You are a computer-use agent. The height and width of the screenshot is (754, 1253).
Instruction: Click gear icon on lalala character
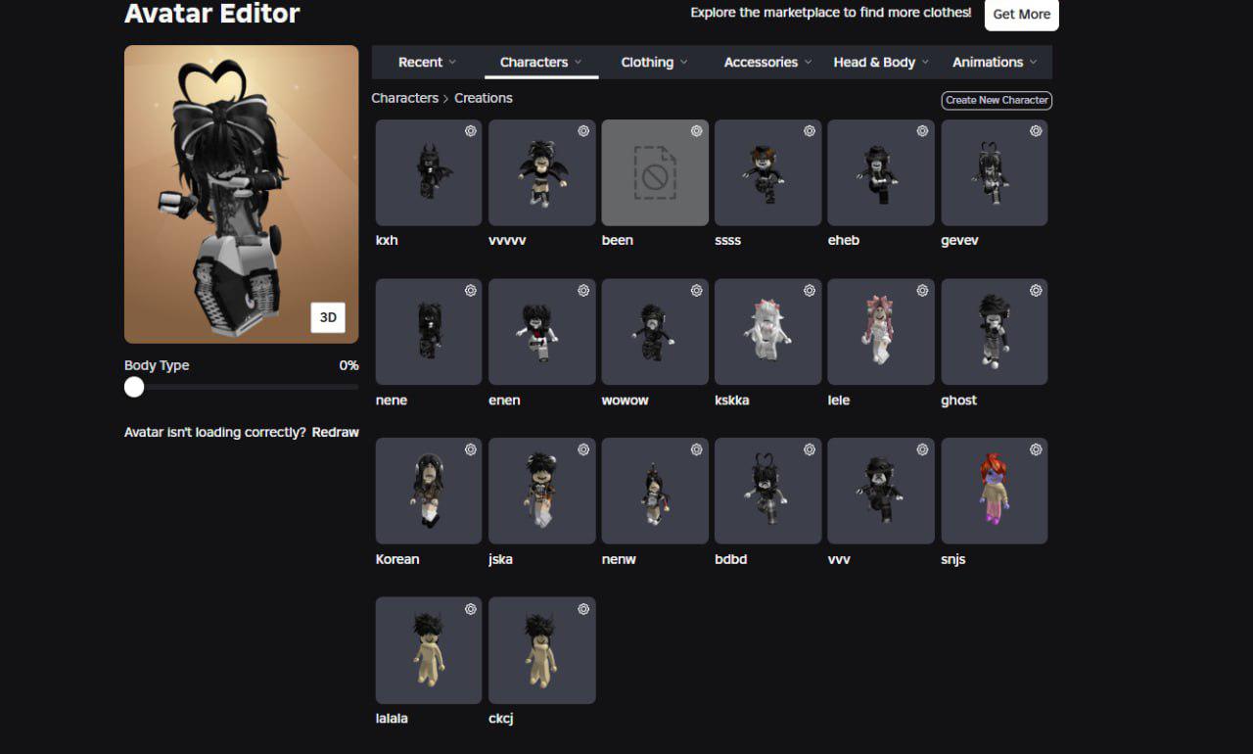click(x=470, y=609)
